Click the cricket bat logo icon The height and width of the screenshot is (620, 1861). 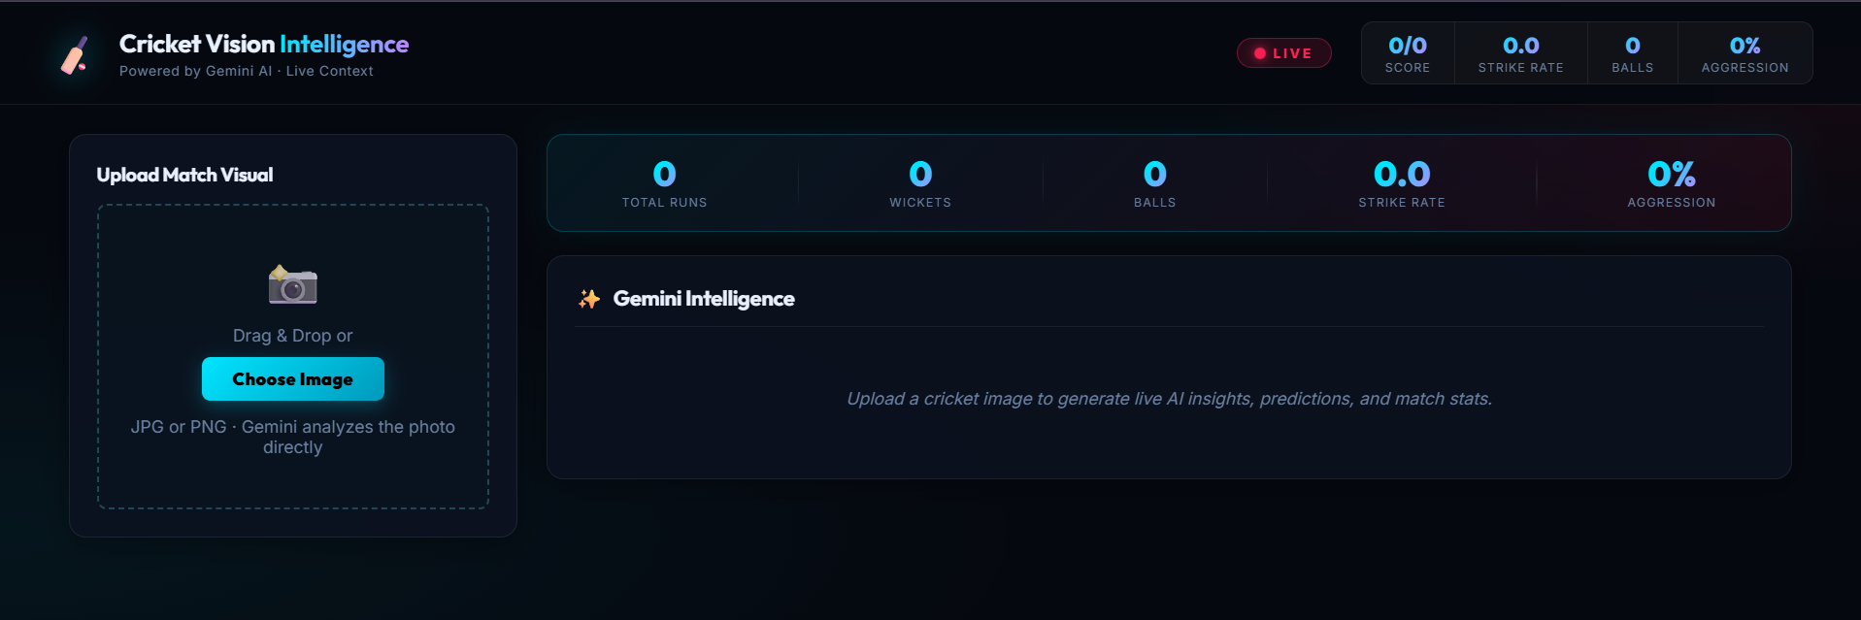75,55
